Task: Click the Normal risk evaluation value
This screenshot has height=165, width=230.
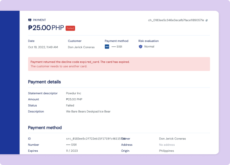Action: (x=149, y=47)
